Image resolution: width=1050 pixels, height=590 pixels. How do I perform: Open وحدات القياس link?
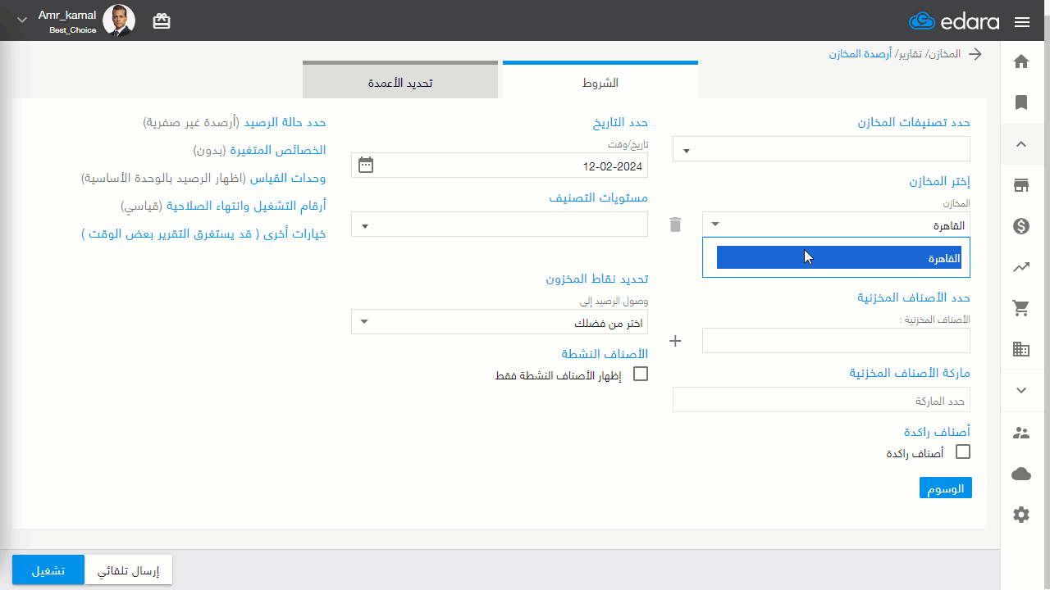point(203,178)
